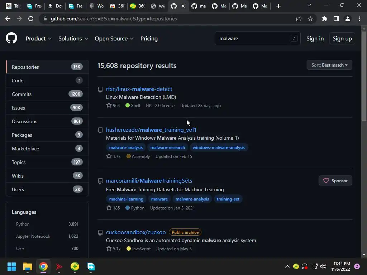This screenshot has height=275, width=367.
Task: Select Code search category
Action: pos(47,81)
